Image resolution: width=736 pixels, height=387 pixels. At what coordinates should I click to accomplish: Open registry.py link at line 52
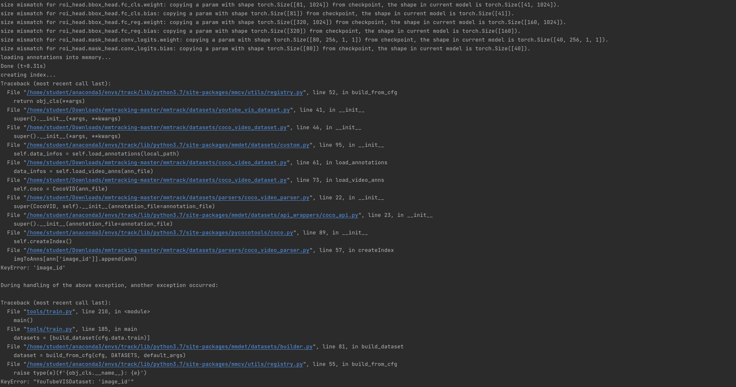[x=164, y=93]
